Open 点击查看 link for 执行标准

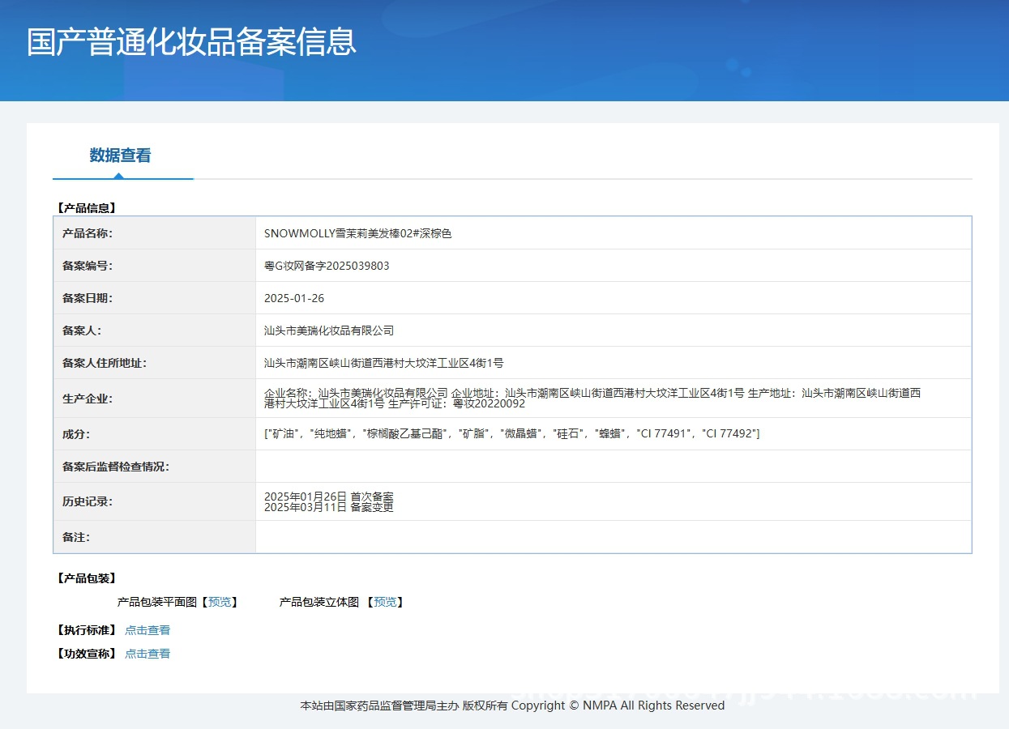(148, 630)
